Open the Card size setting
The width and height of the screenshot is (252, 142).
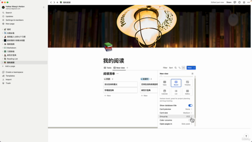point(176,113)
